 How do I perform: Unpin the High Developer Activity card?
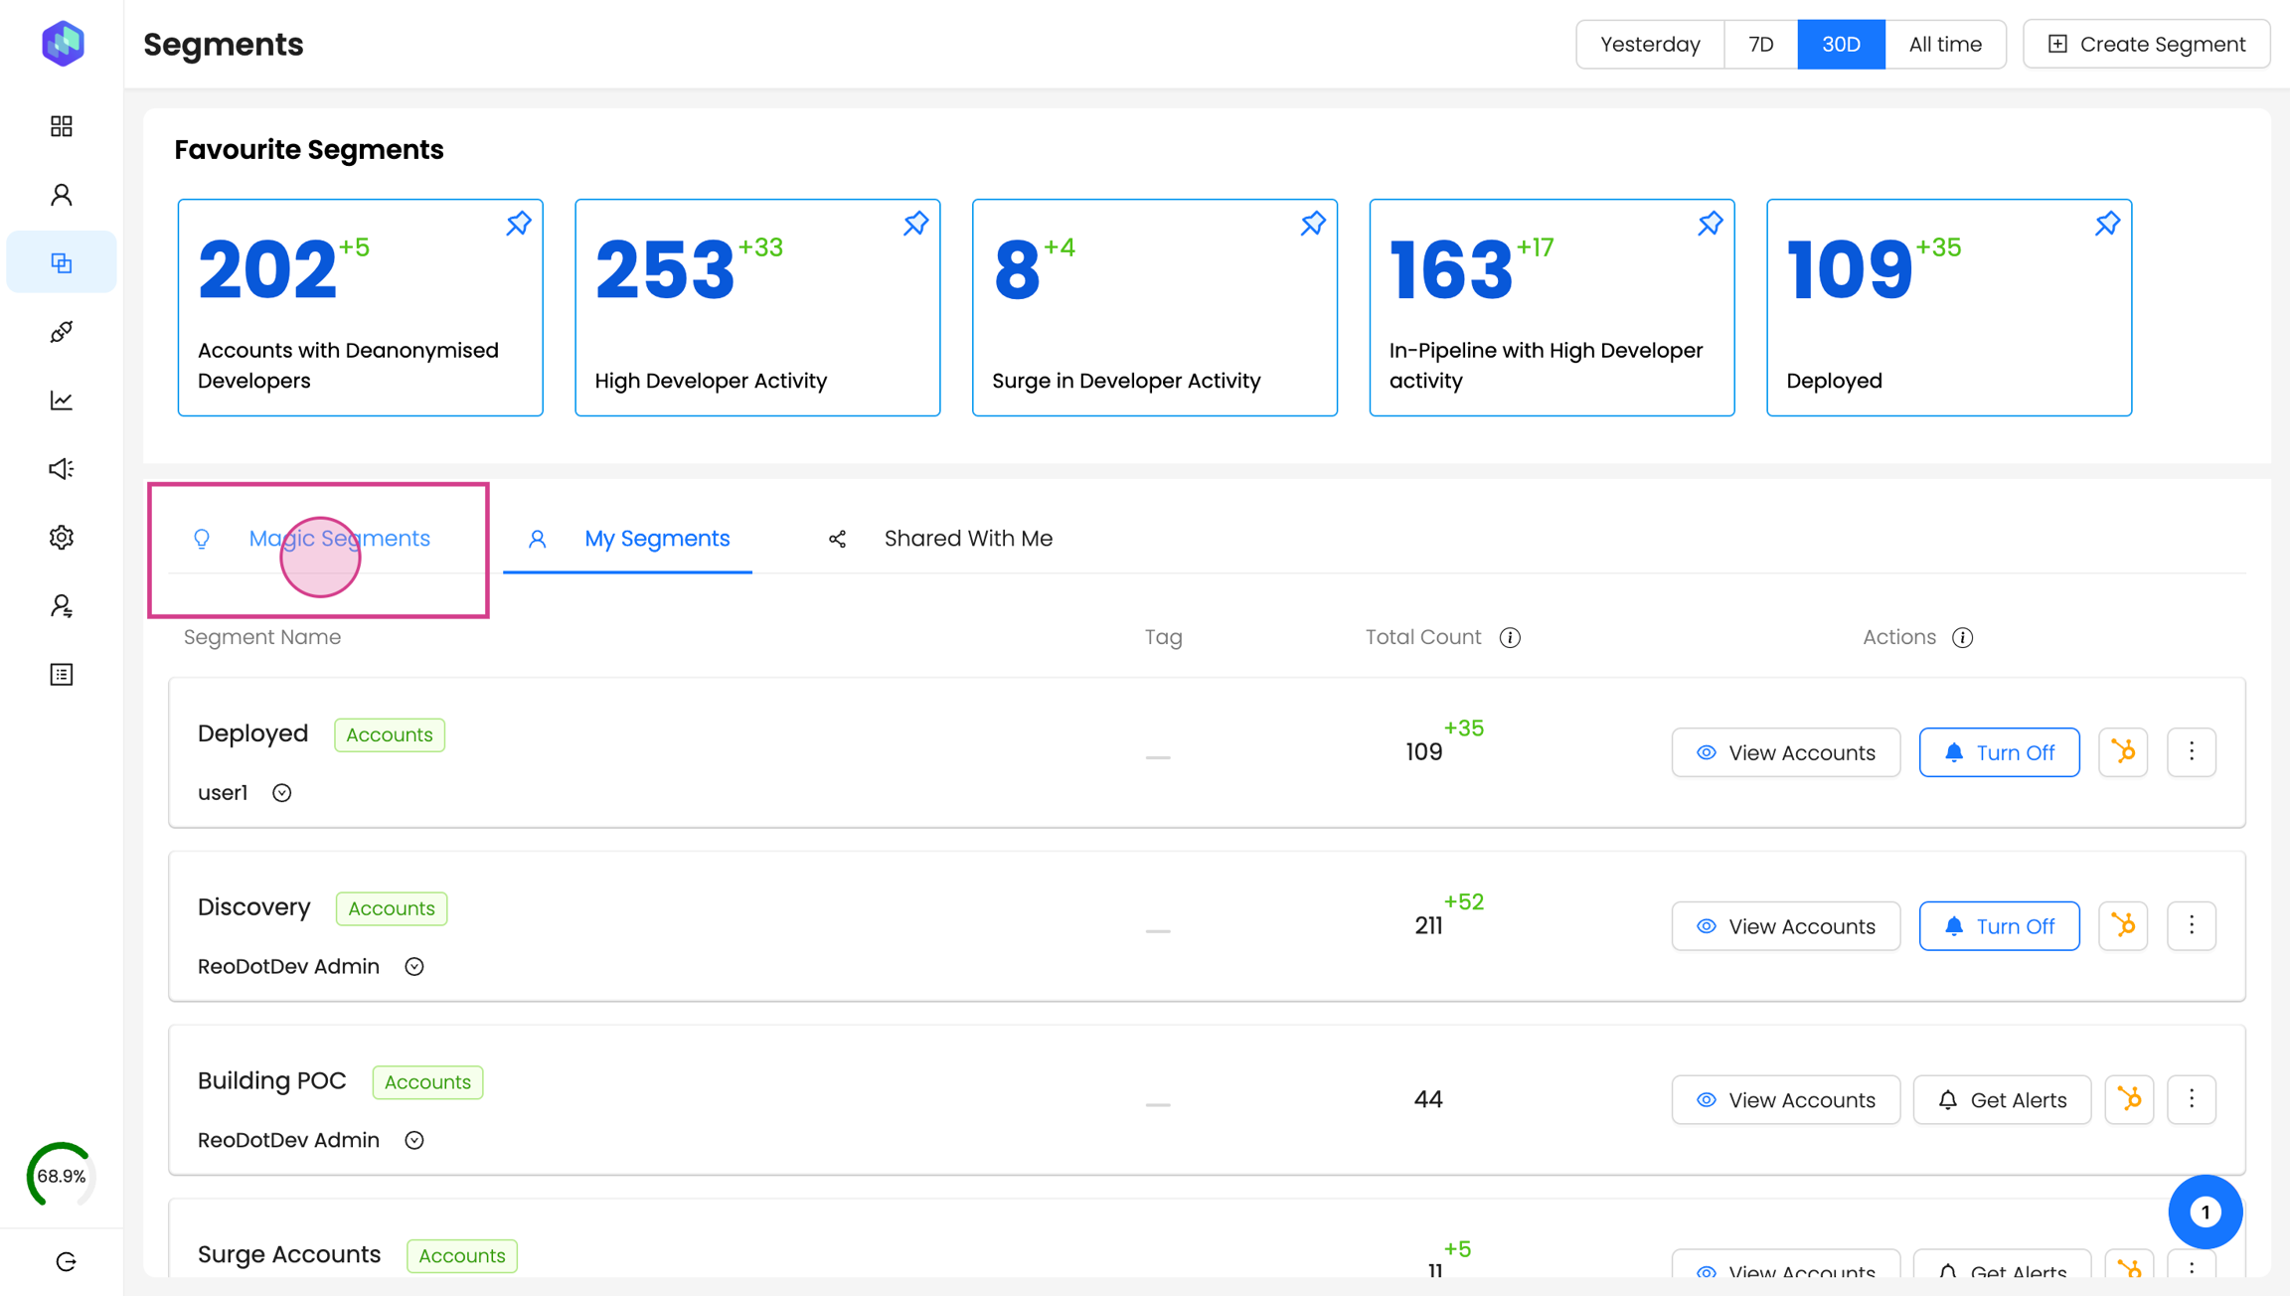[x=914, y=224]
